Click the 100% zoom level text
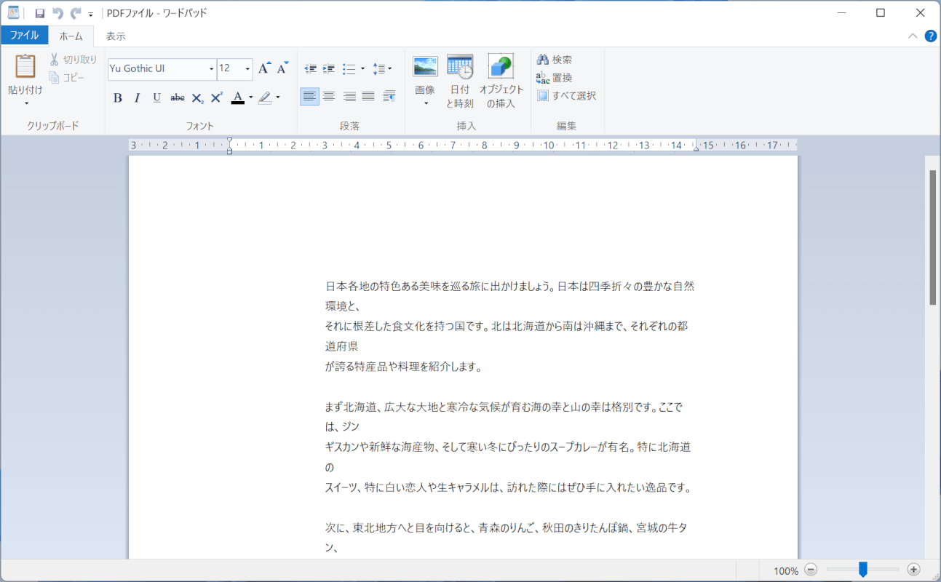This screenshot has width=941, height=582. 786,571
